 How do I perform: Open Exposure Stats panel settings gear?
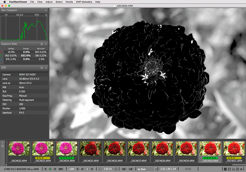point(42,44)
